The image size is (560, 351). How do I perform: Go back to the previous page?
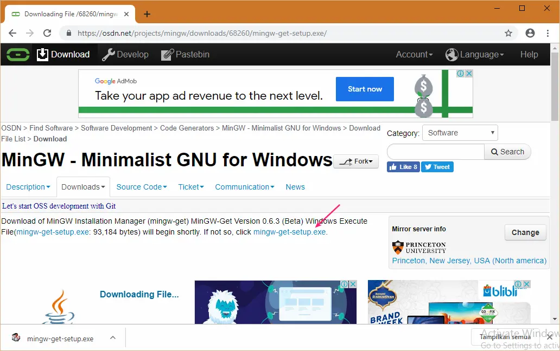point(12,33)
